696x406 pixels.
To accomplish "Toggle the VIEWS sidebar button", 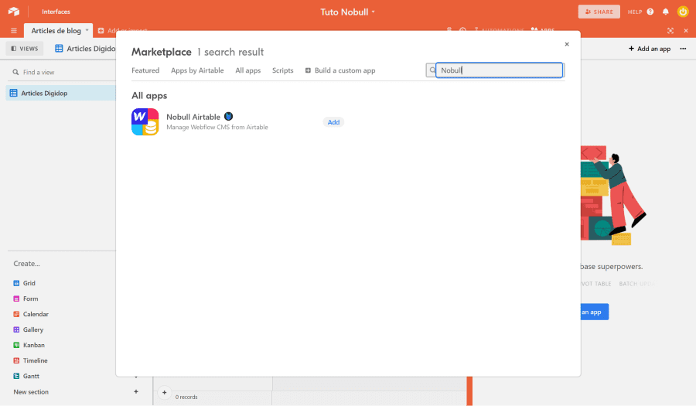I will pyautogui.click(x=25, y=49).
